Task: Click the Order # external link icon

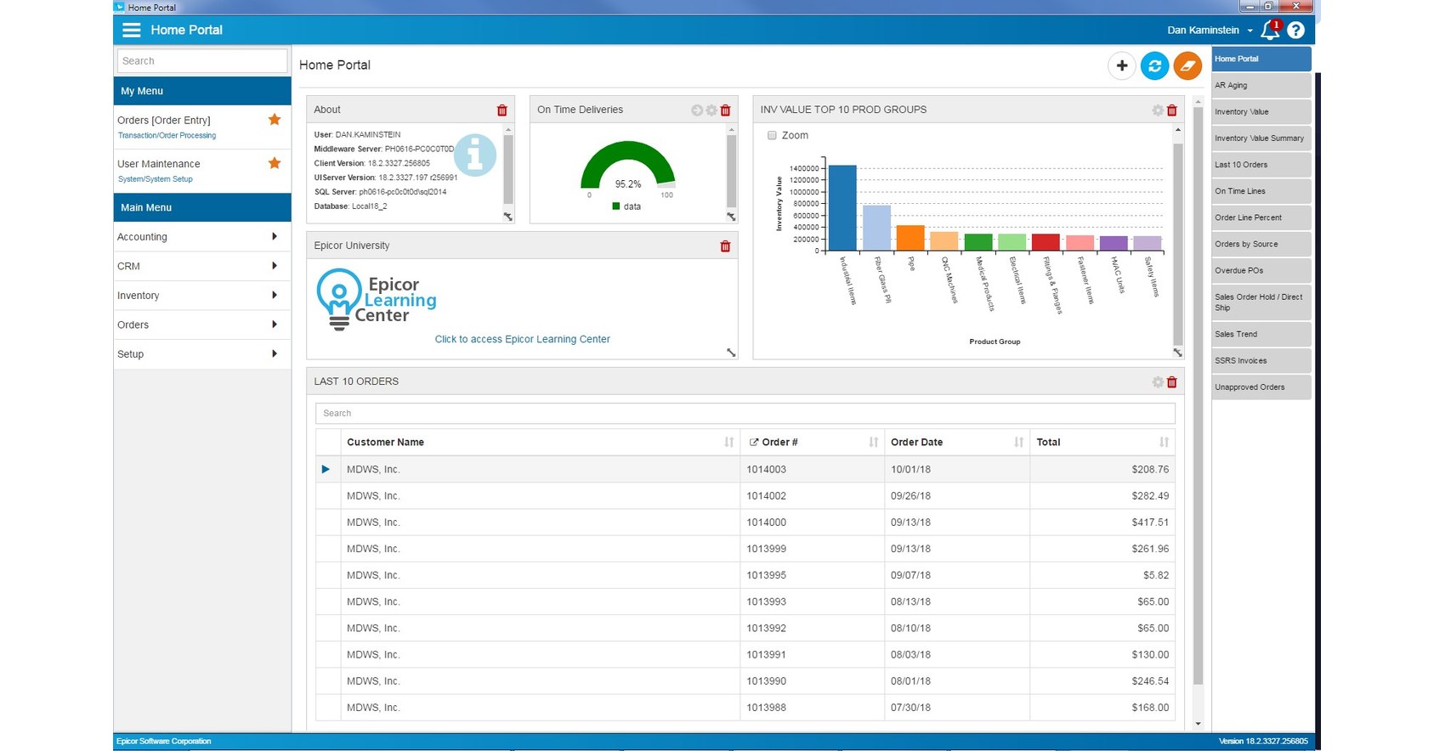Action: (753, 443)
